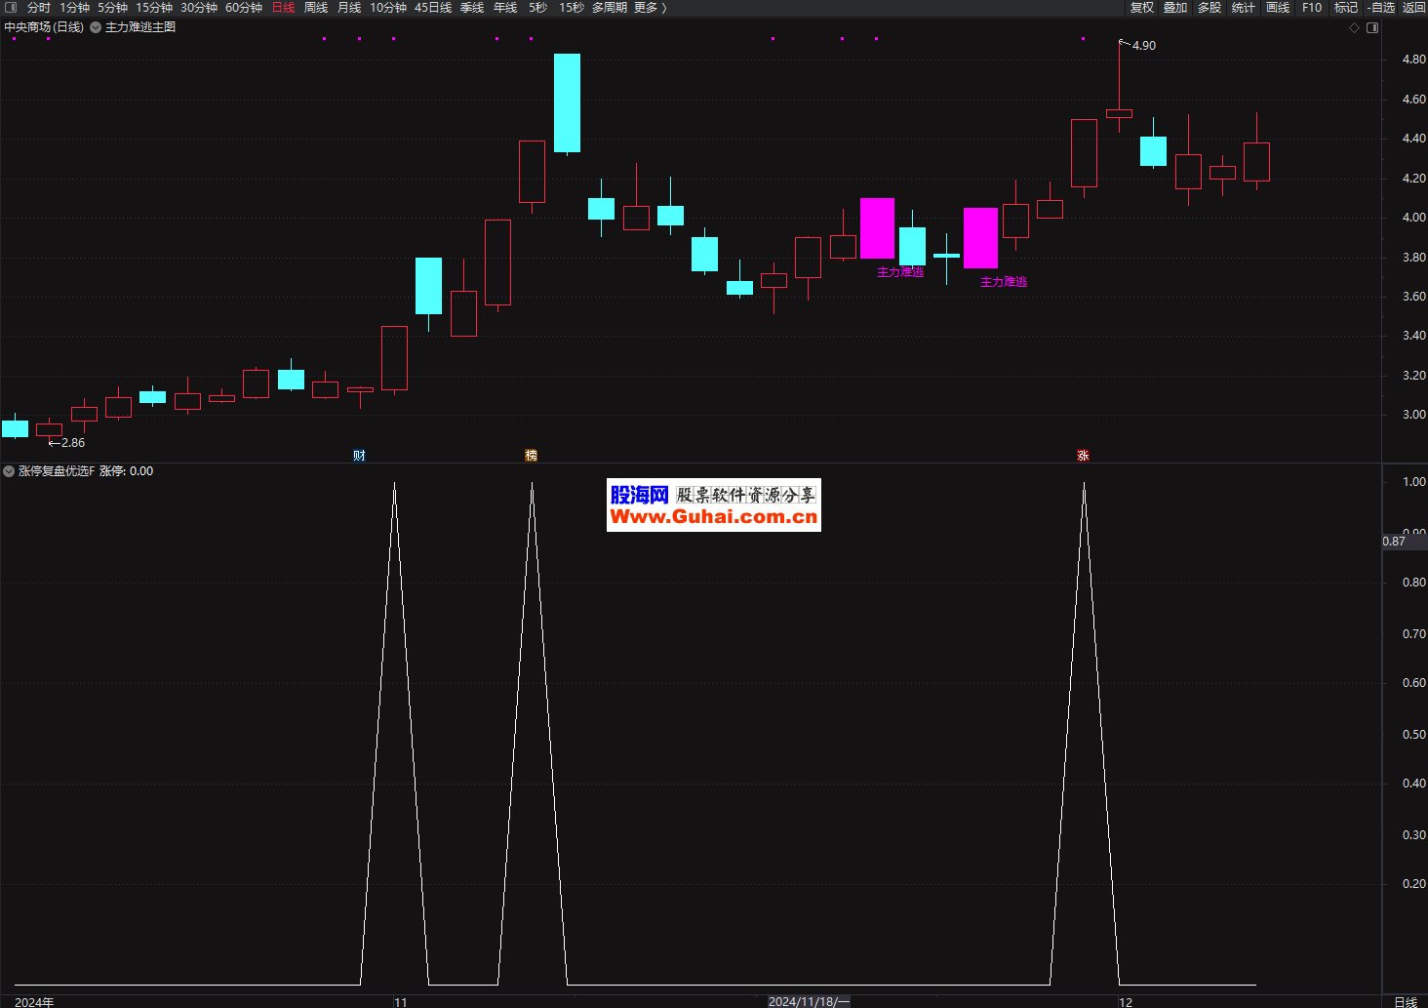Switch to 周线 weekly period

pyautogui.click(x=316, y=8)
